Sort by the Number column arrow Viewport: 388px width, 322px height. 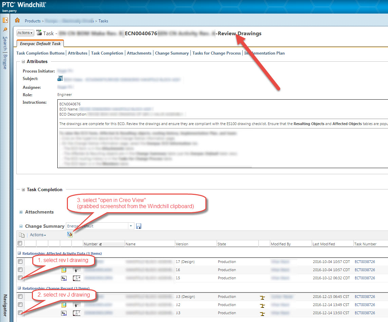pos(100,244)
